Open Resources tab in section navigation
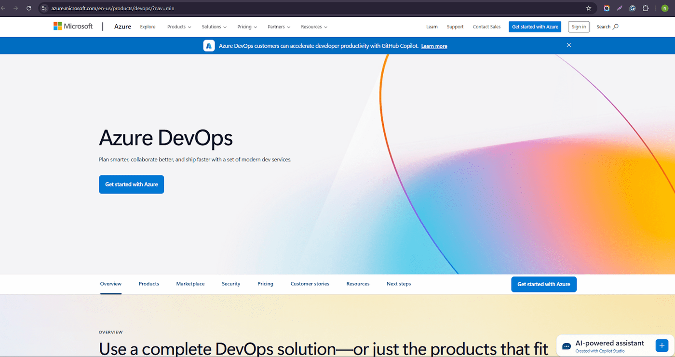The height and width of the screenshot is (357, 675). click(x=358, y=284)
